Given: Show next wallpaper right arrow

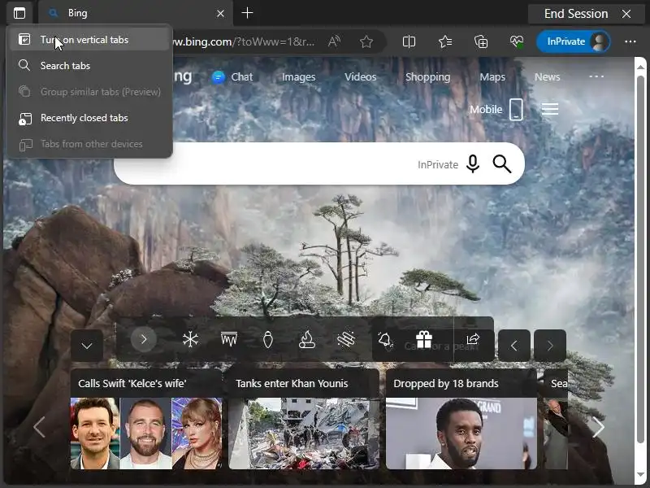Looking at the screenshot, I should point(550,345).
